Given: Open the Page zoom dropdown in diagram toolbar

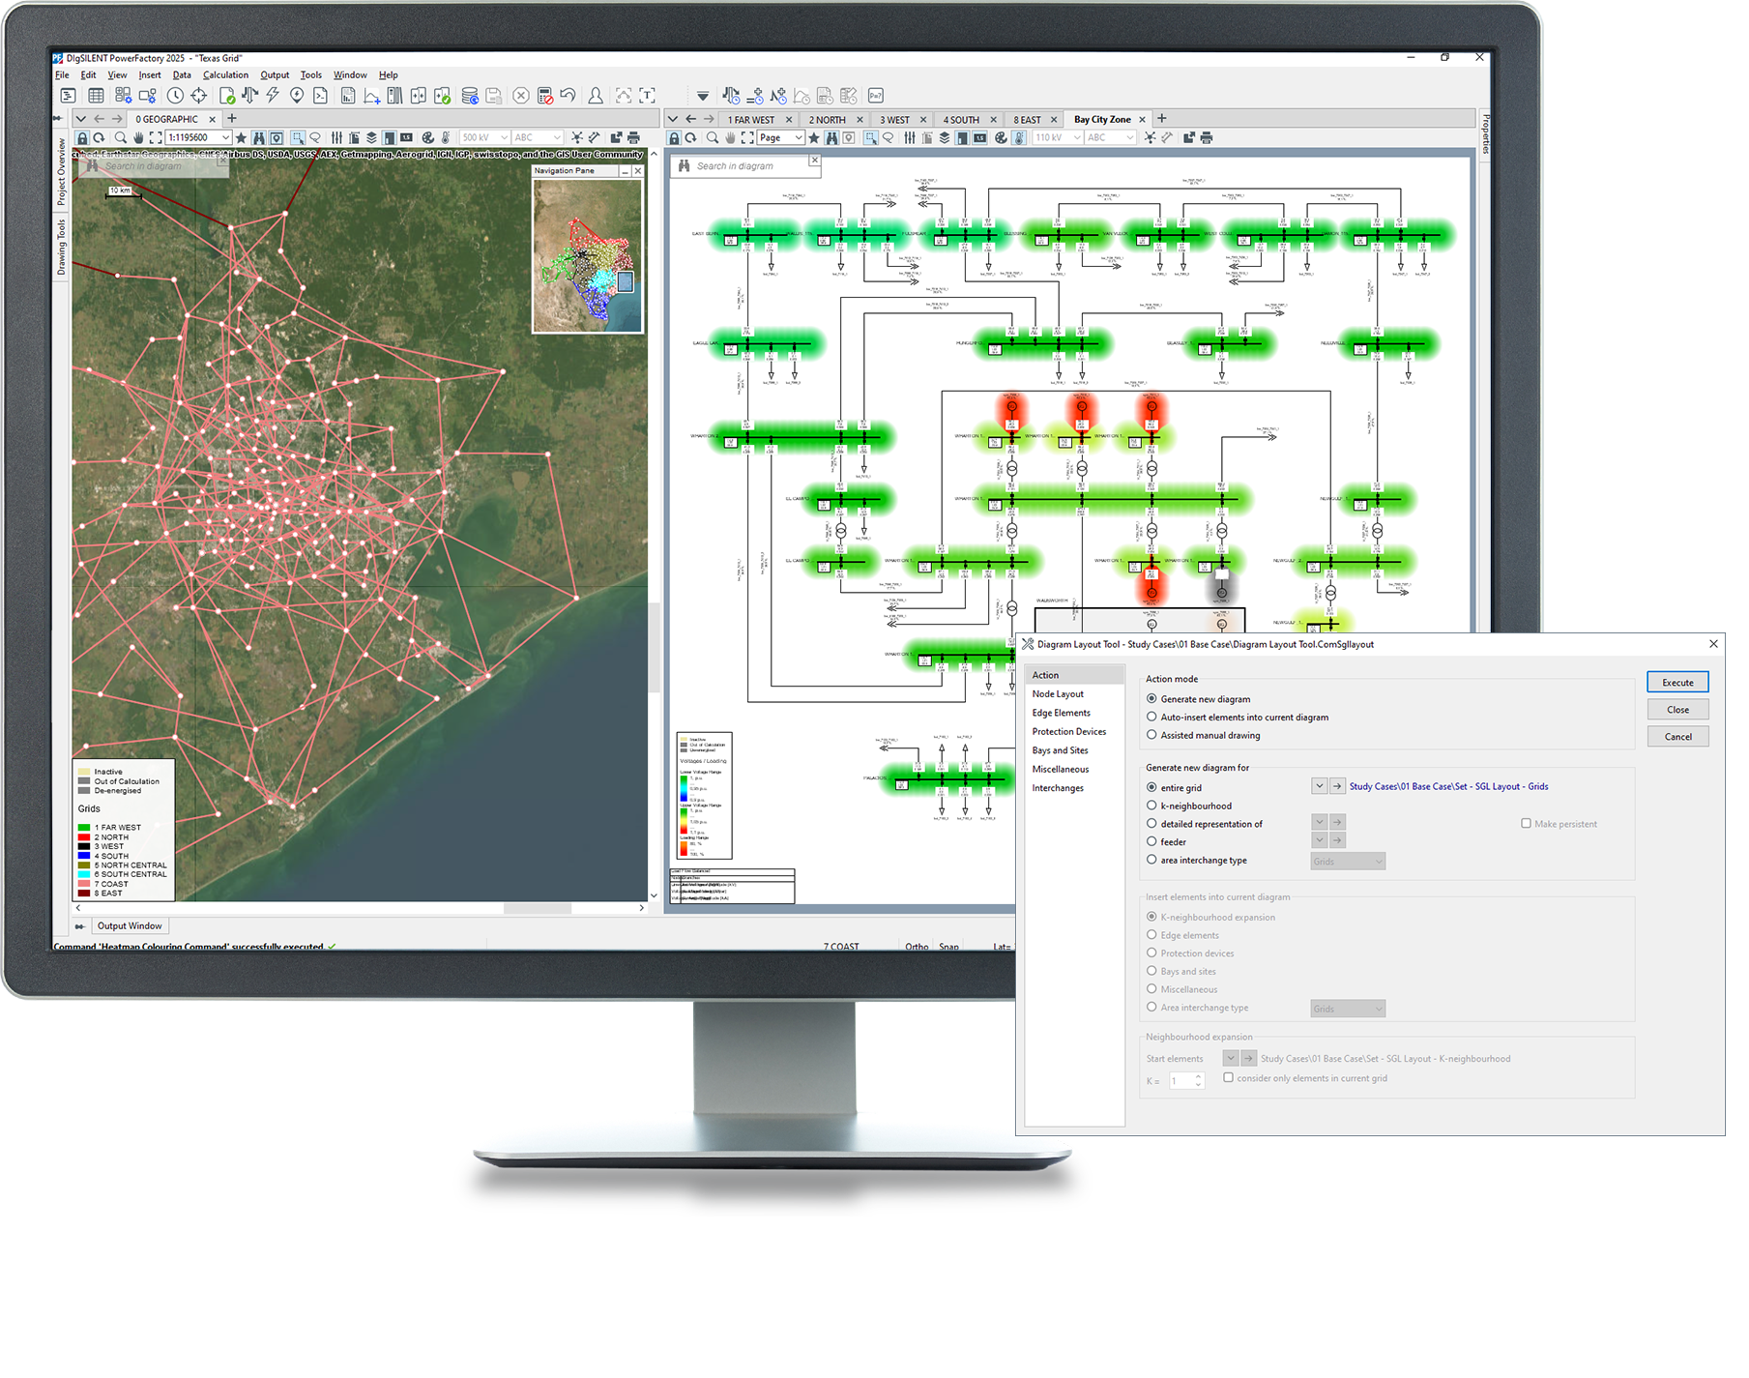Looking at the screenshot, I should 798,138.
